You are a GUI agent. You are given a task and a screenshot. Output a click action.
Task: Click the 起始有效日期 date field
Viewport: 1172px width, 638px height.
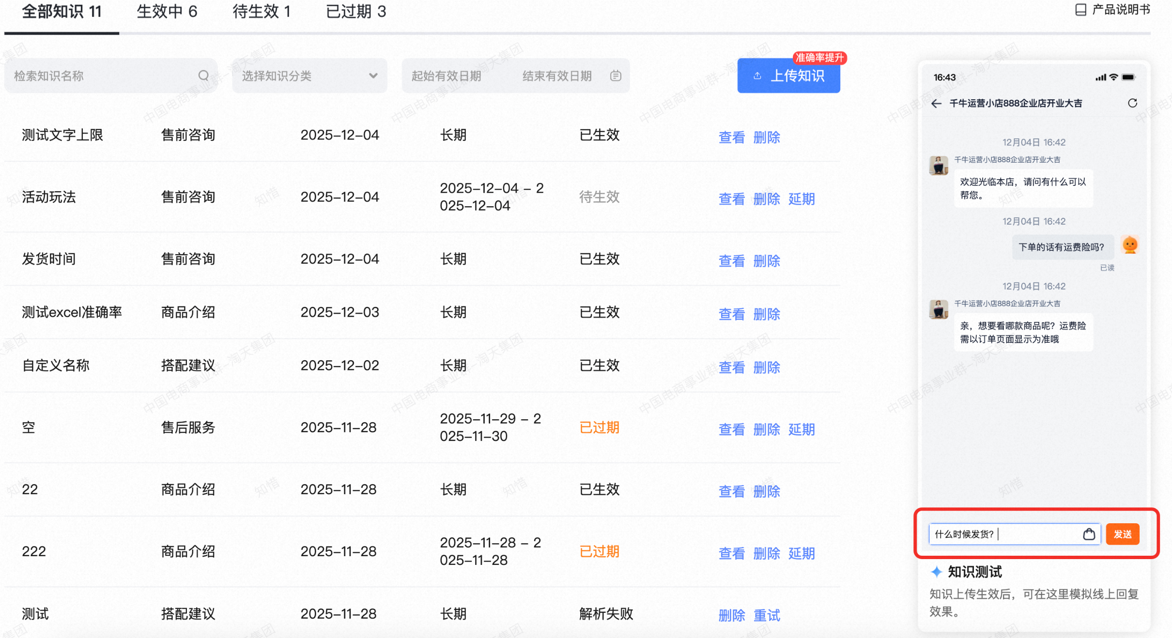coord(446,76)
